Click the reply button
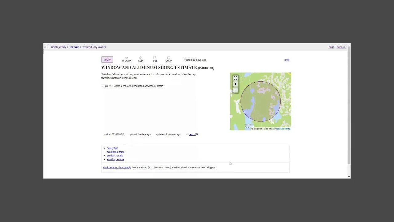Viewport: 394px width, 222px height. [x=107, y=60]
